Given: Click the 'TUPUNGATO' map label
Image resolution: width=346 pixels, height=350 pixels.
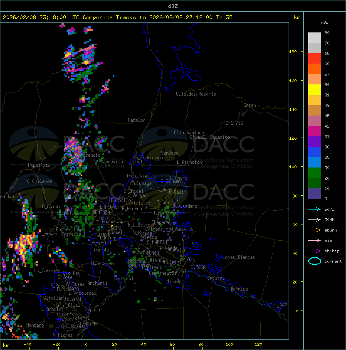Looking at the screenshot, I should 67,289.
